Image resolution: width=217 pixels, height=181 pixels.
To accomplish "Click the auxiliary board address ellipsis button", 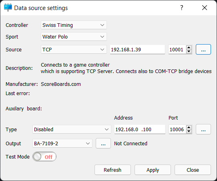I will [203, 129].
